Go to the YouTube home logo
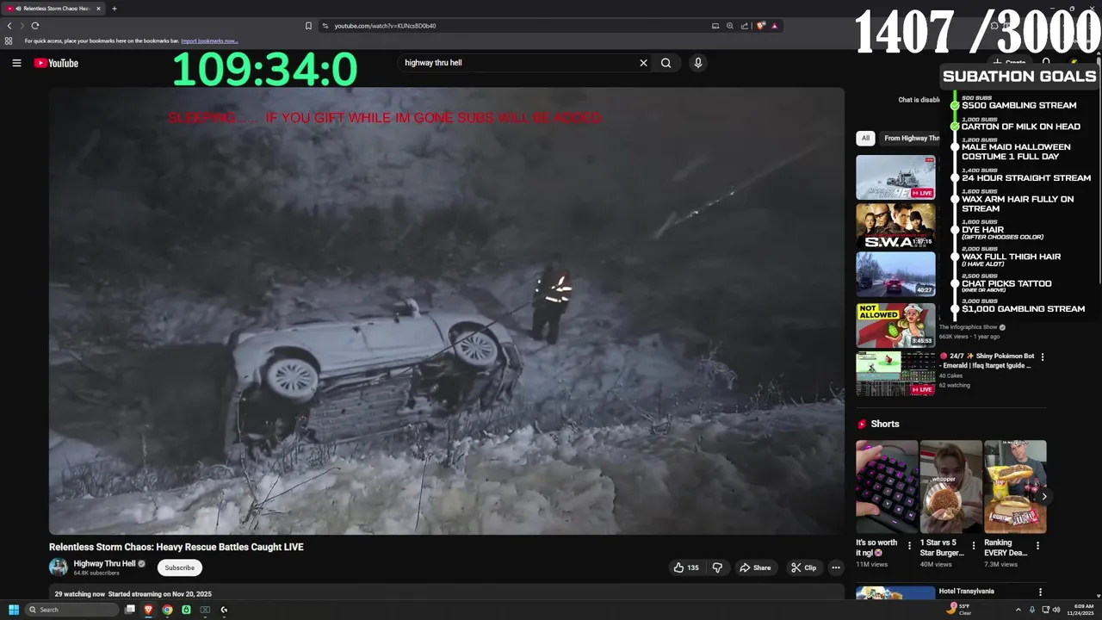This screenshot has width=1102, height=620. click(x=56, y=63)
